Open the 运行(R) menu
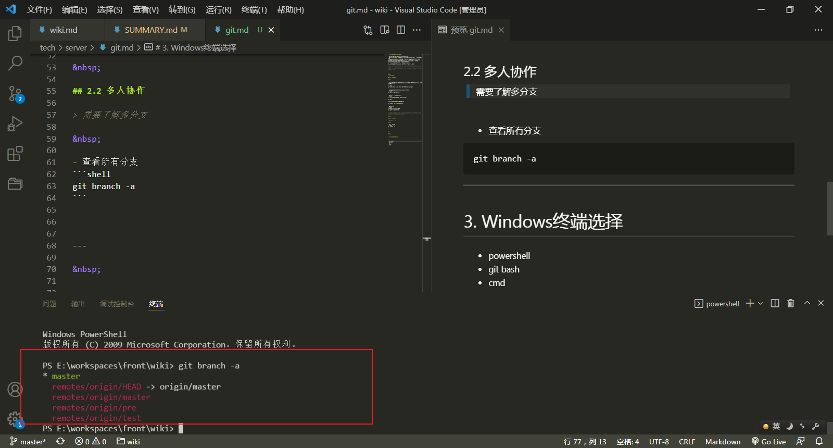The height and width of the screenshot is (448, 833). [x=219, y=10]
